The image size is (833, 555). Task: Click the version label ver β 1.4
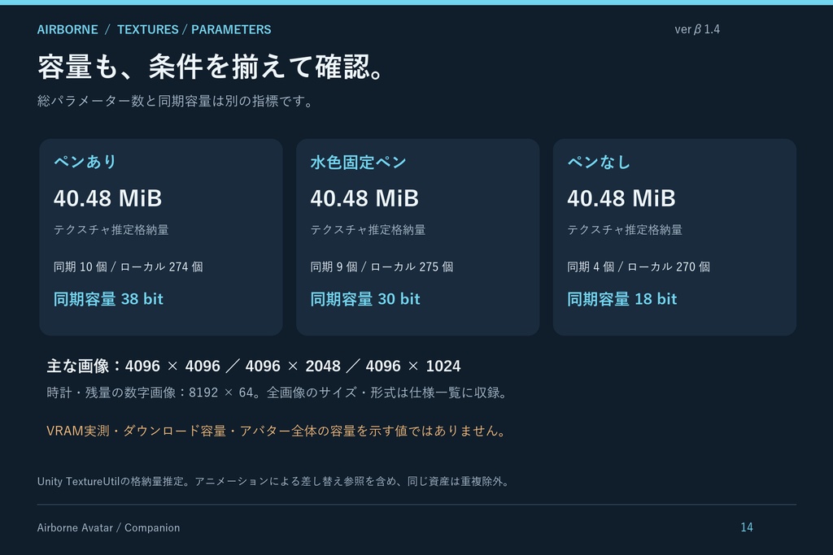coord(697,29)
